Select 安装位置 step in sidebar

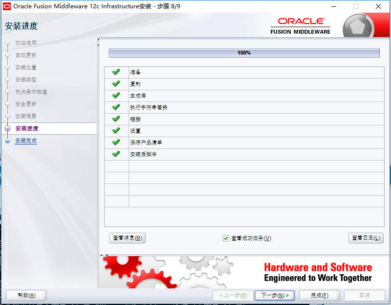coord(26,67)
